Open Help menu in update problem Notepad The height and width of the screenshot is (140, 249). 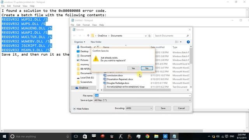pyautogui.click(x=32, y=6)
